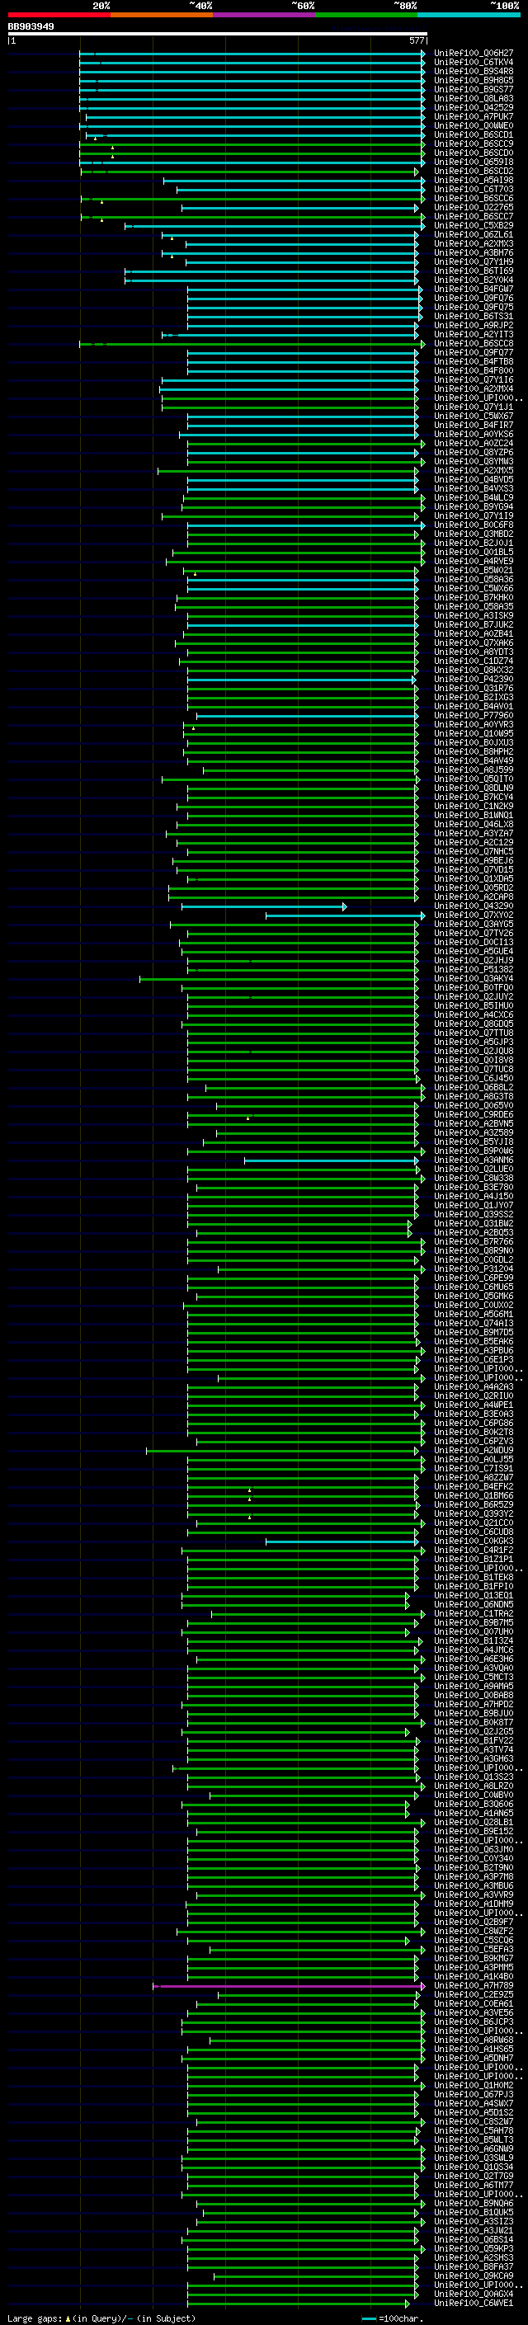Click the magenta alignment bar for A7H789
Image resolution: width=528 pixels, height=2325 pixels.
click(x=289, y=1986)
